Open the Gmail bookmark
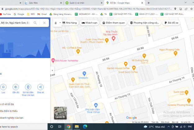This screenshot has width=194, height=130. [42, 14]
